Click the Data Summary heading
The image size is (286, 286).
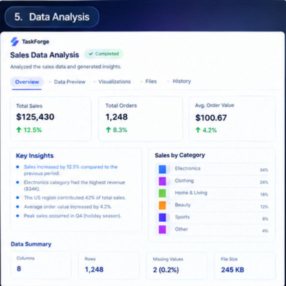coord(31,244)
